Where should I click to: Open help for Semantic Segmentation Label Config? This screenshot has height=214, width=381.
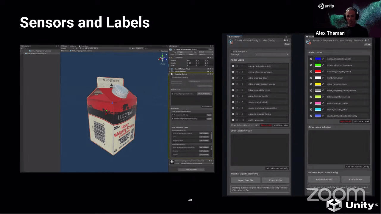pos(366,40)
